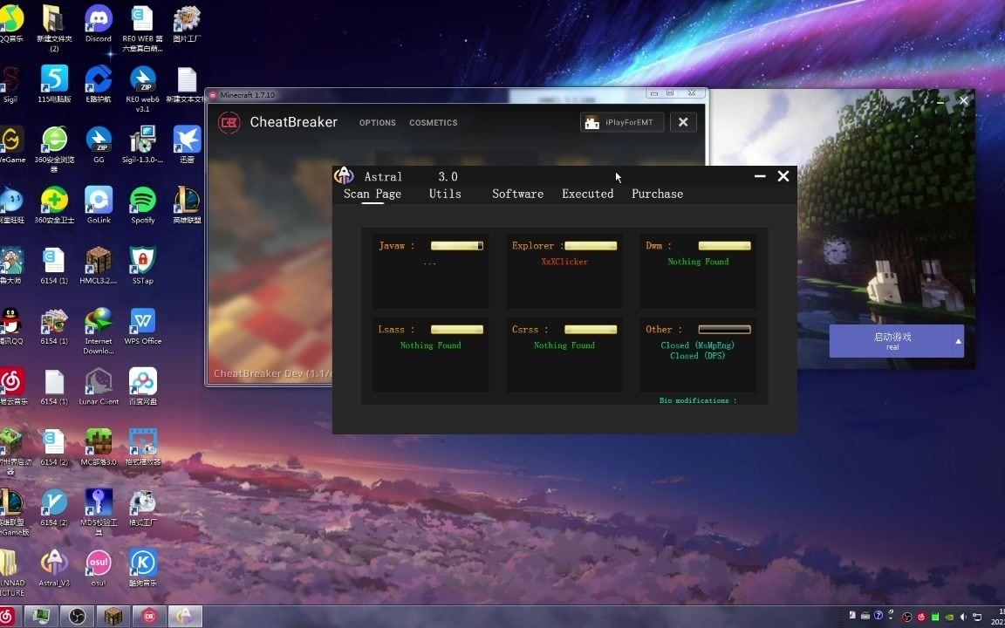Open the Utils tab in Astral
1005x628 pixels.
pyautogui.click(x=445, y=194)
